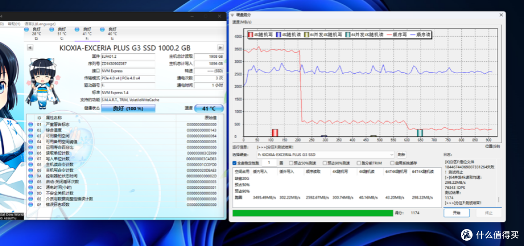Image resolution: width=524 pixels, height=246 pixels.
Task: Enable the 跑分前TRIM checkbox
Action: click(x=358, y=163)
